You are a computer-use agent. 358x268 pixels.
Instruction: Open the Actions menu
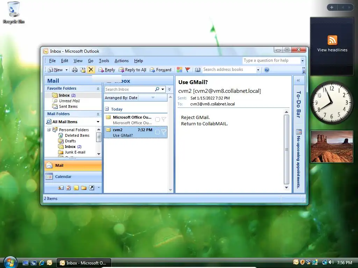point(121,61)
